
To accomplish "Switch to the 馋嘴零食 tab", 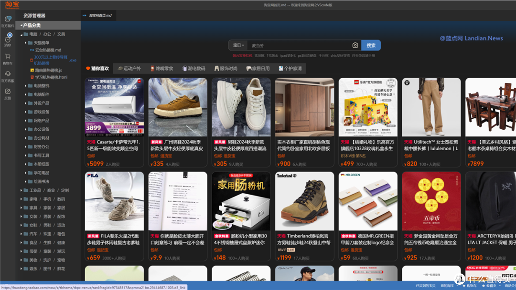I will click(x=161, y=68).
